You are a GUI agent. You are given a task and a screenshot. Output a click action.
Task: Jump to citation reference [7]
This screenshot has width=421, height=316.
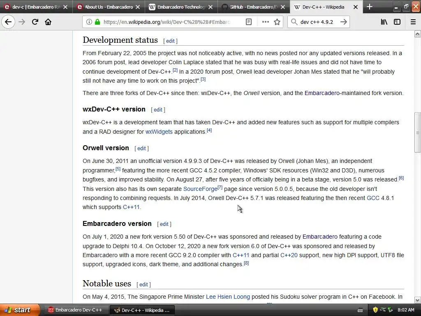click(220, 187)
